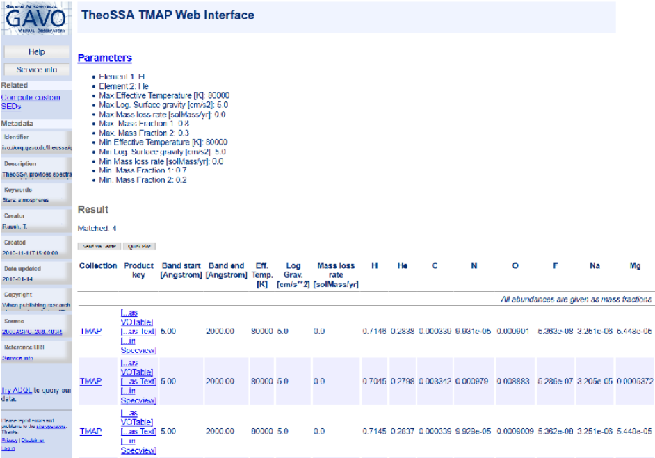Click the Eff. Temp. column header
Image resolution: width=655 pixels, height=458 pixels.
(x=262, y=275)
